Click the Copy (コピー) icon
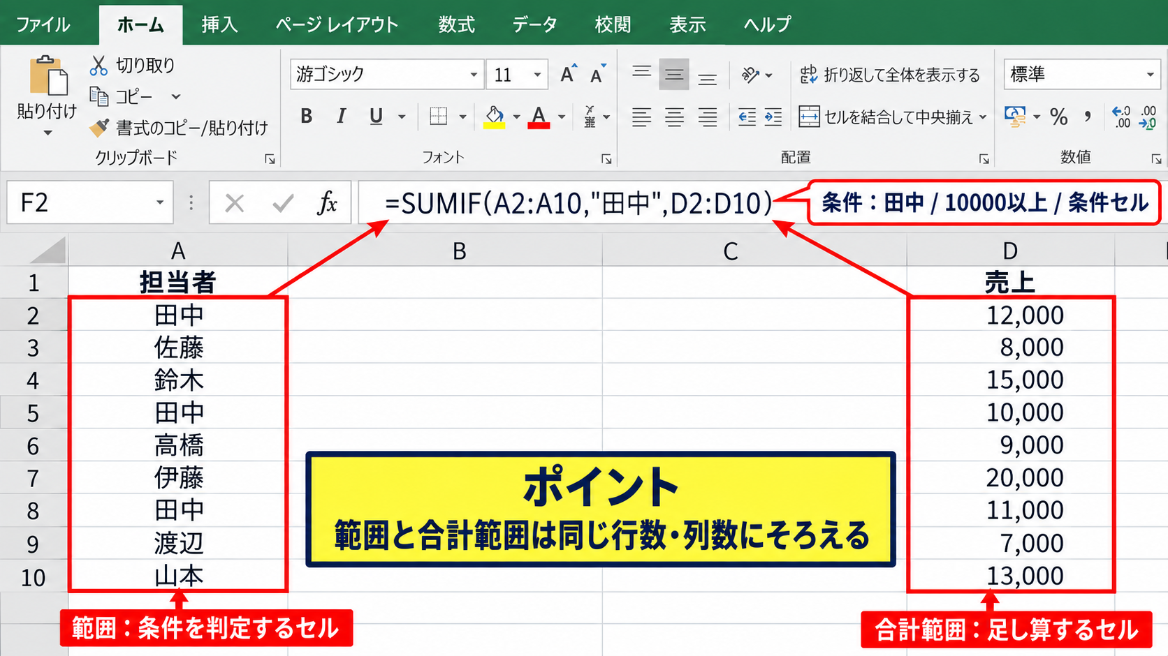The height and width of the screenshot is (656, 1168). 98,96
